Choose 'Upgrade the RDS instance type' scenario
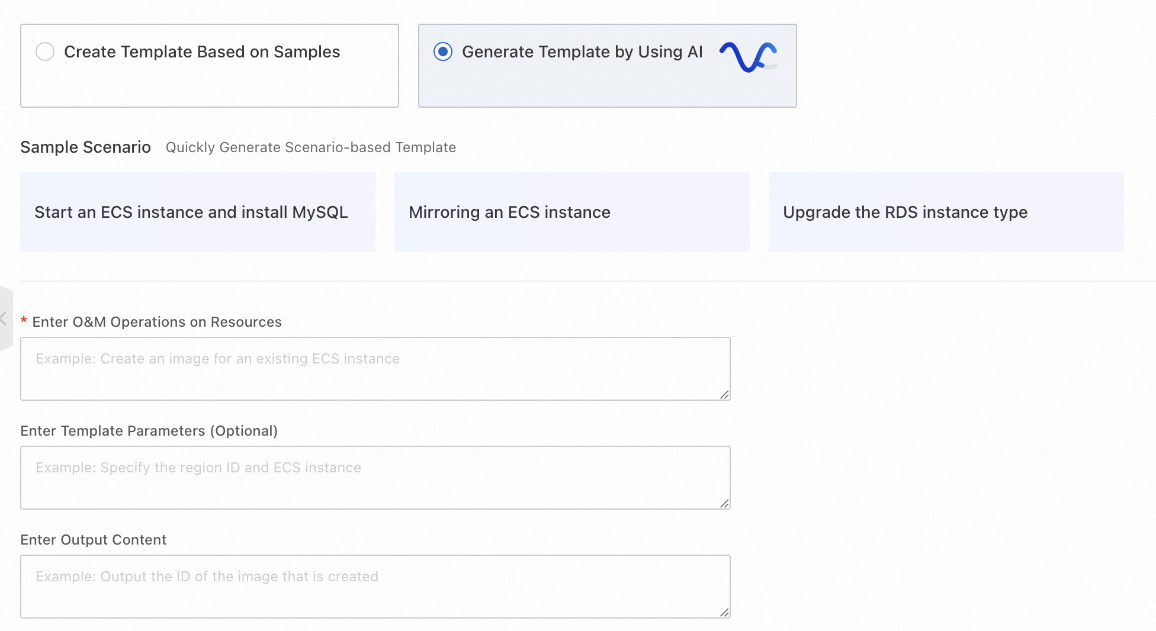 [946, 212]
